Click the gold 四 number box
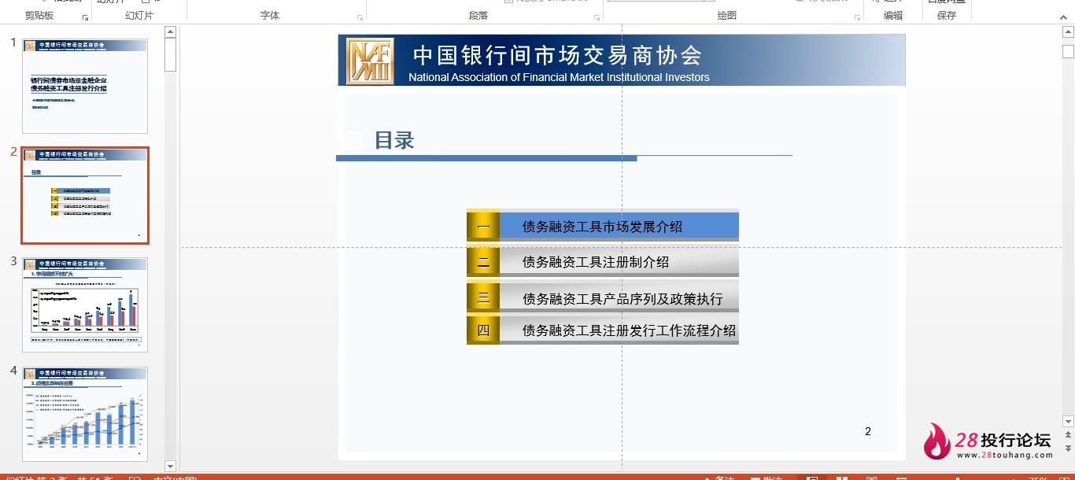This screenshot has width=1075, height=480. (483, 330)
